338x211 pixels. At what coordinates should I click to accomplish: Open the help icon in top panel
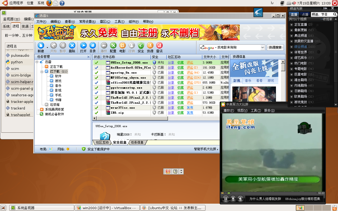(62, 3)
